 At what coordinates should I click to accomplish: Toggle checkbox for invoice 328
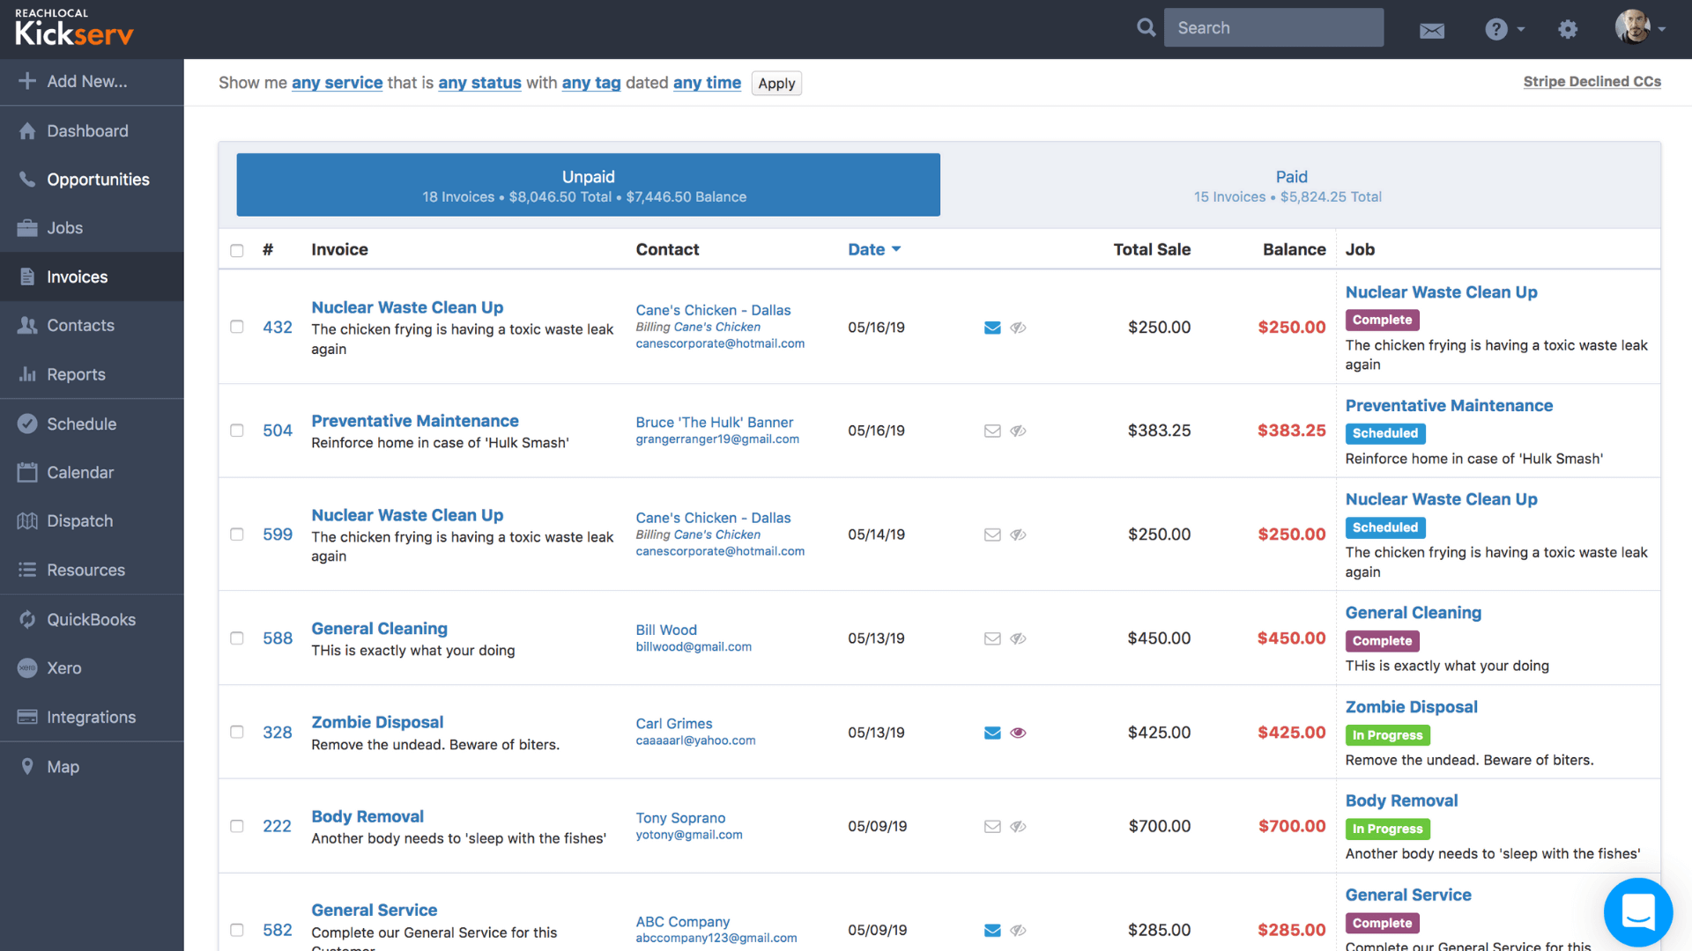[x=236, y=732]
